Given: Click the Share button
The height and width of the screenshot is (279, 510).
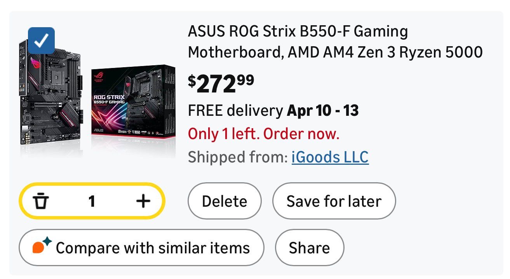Looking at the screenshot, I should pyautogui.click(x=309, y=248).
